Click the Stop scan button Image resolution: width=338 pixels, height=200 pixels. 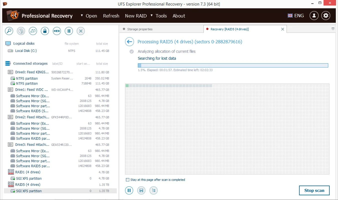[314, 190]
